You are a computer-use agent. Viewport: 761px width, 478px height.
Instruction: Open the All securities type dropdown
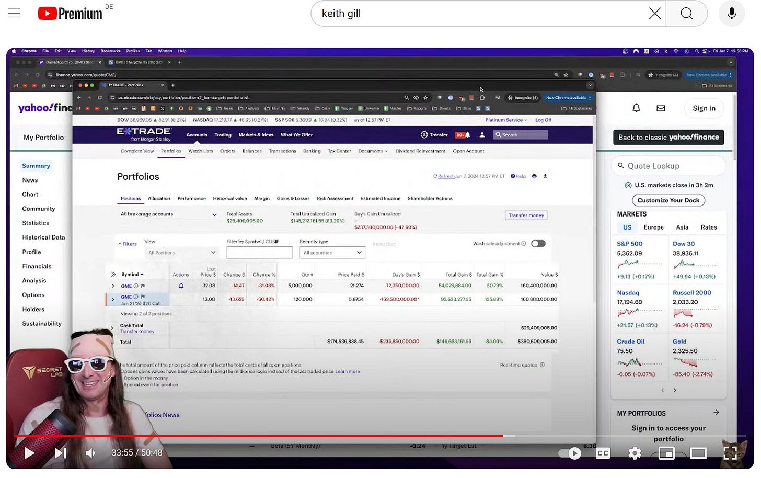click(x=332, y=253)
